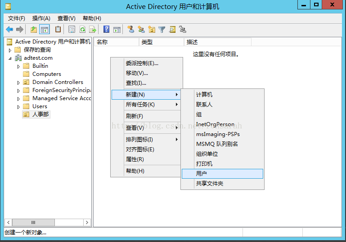The height and width of the screenshot is (242, 346).
Task: Click the folder icon next to Computers
Action: pos(26,74)
